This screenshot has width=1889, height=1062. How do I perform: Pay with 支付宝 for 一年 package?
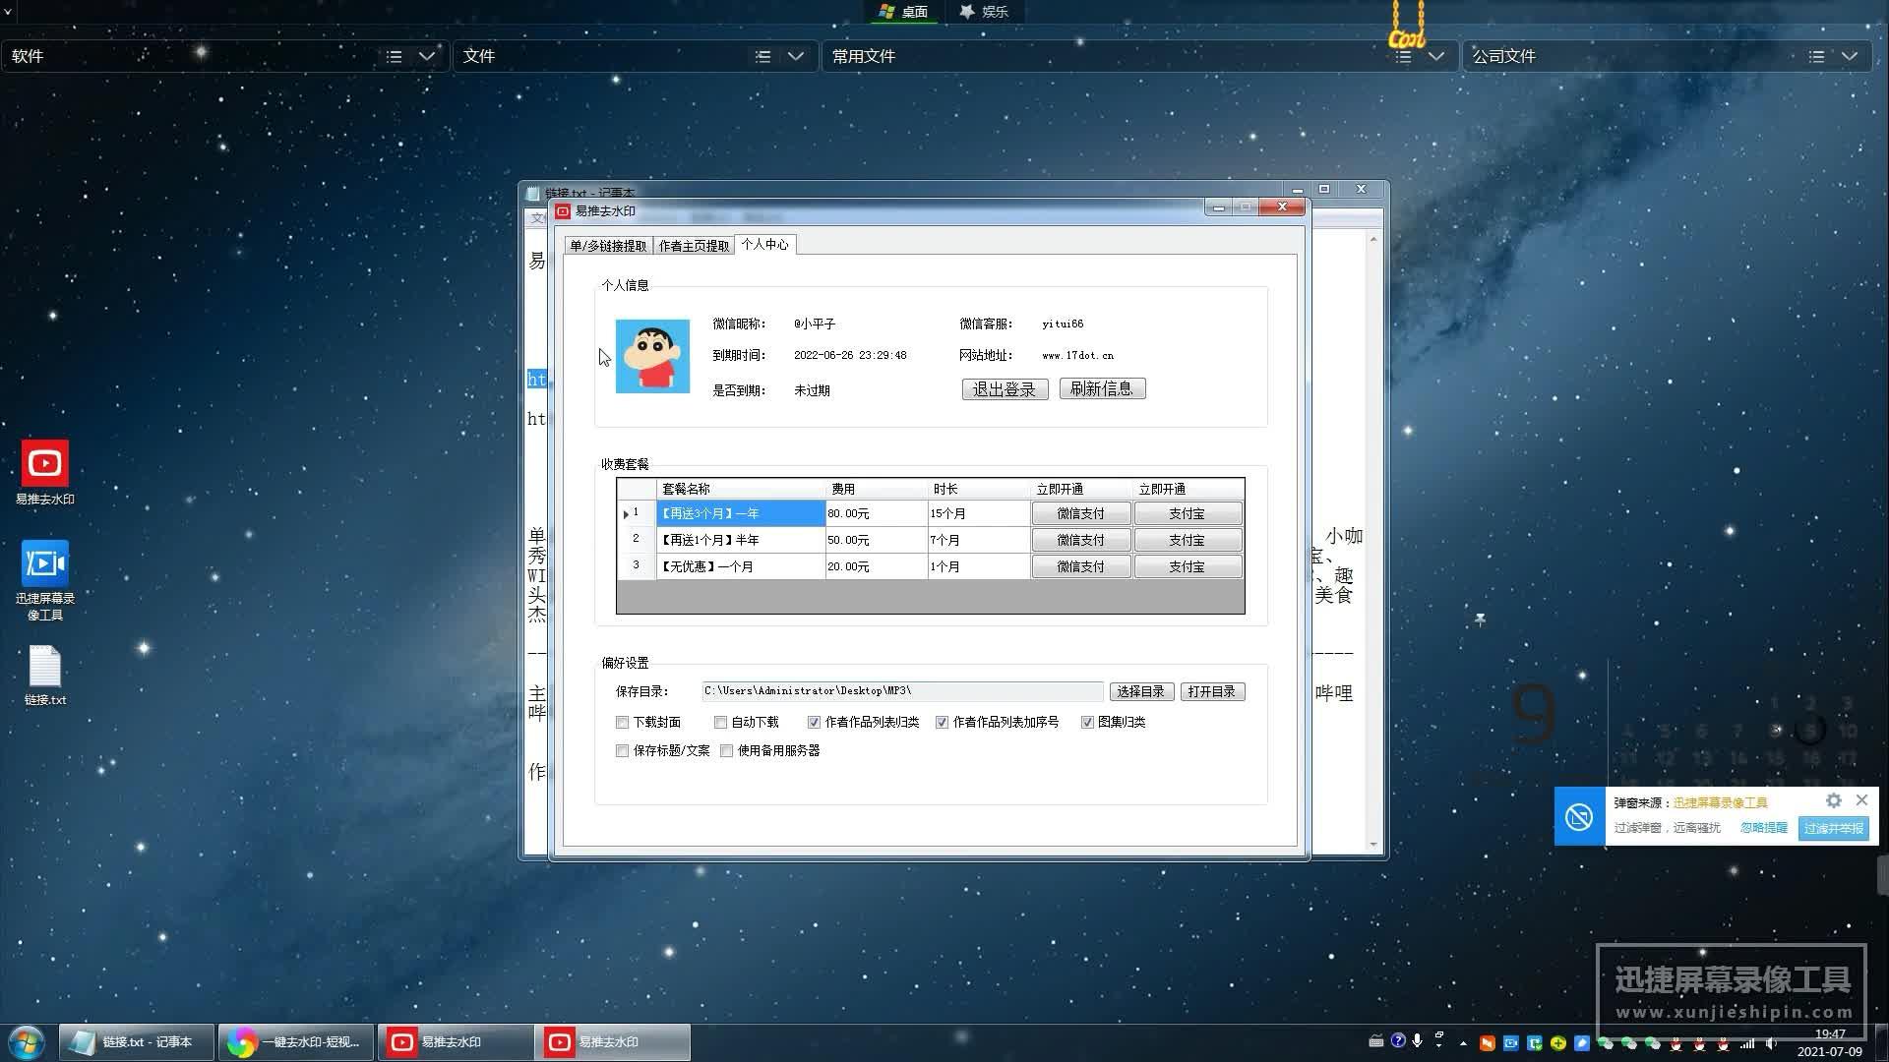click(x=1188, y=513)
